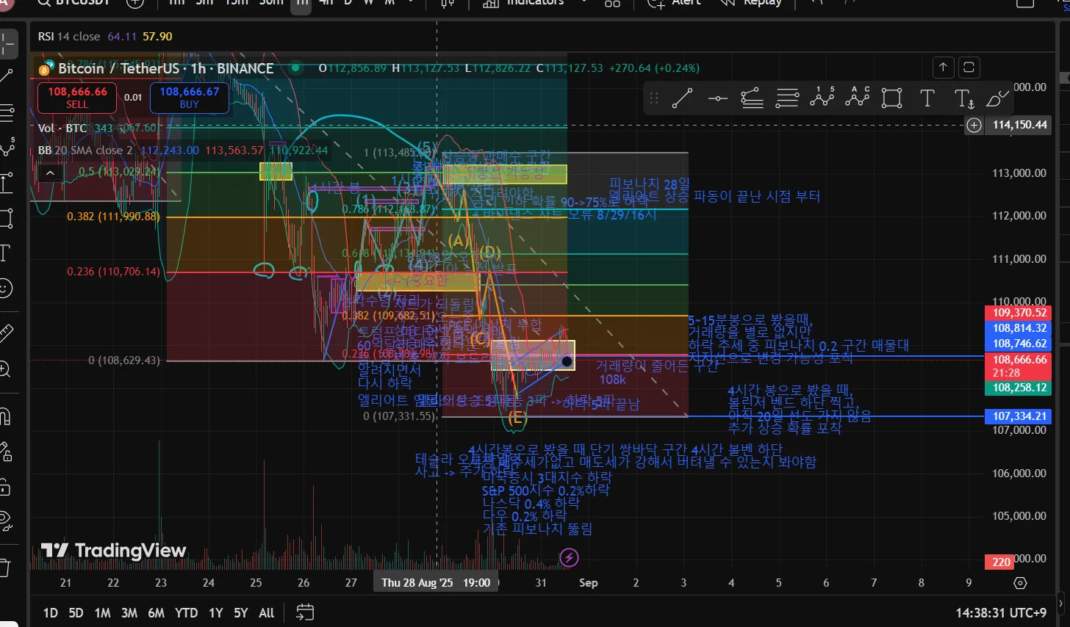
Task: Set date range to 3M
Action: coord(129,612)
